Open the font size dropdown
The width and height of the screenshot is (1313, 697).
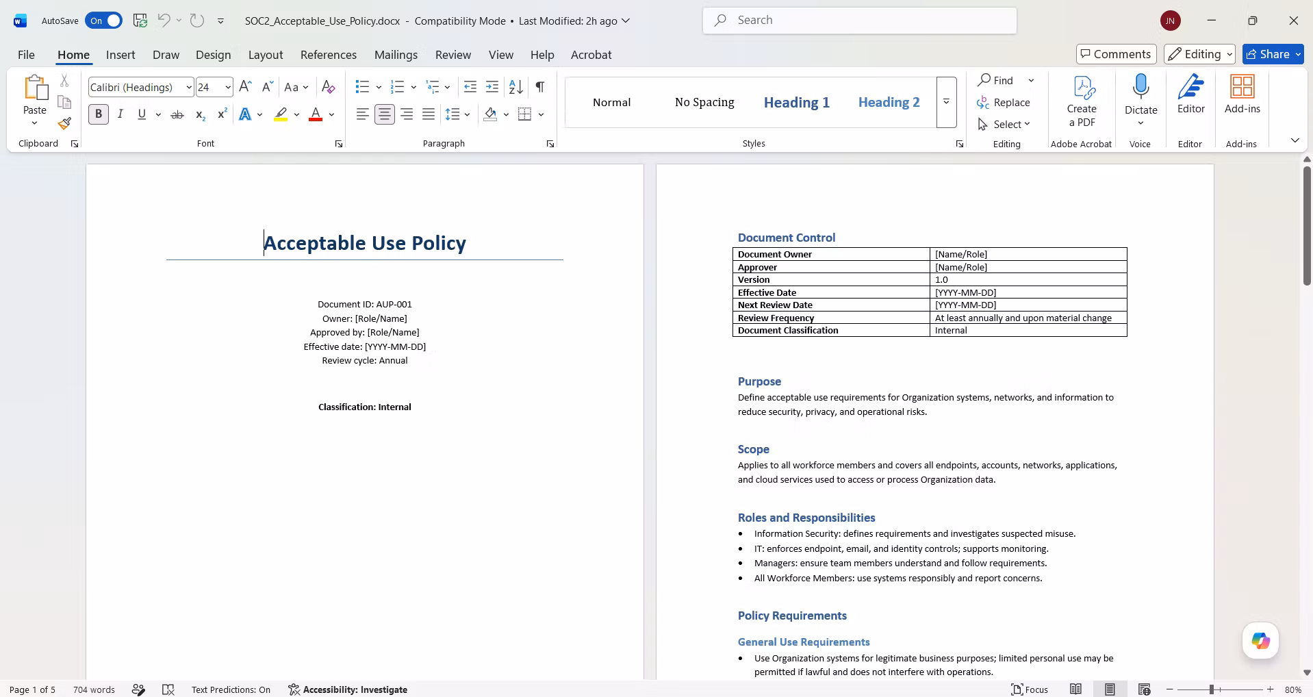[x=228, y=87]
